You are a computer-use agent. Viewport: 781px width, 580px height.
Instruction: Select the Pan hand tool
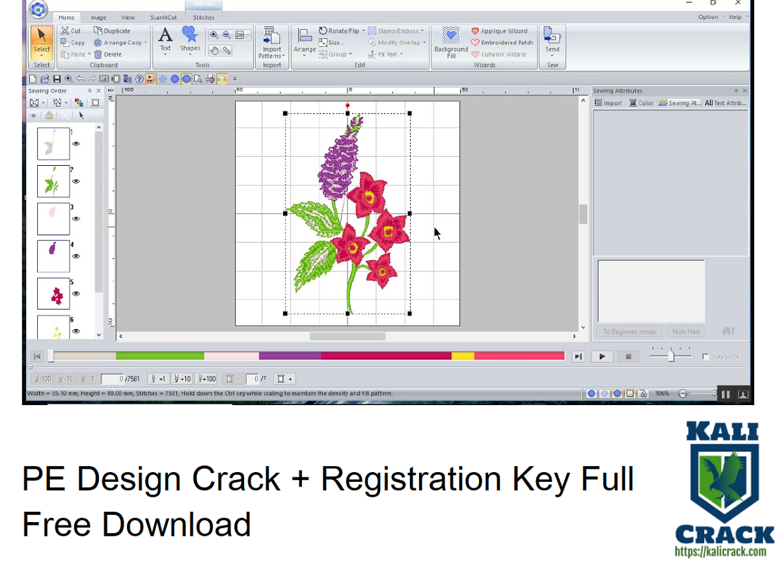click(x=213, y=50)
